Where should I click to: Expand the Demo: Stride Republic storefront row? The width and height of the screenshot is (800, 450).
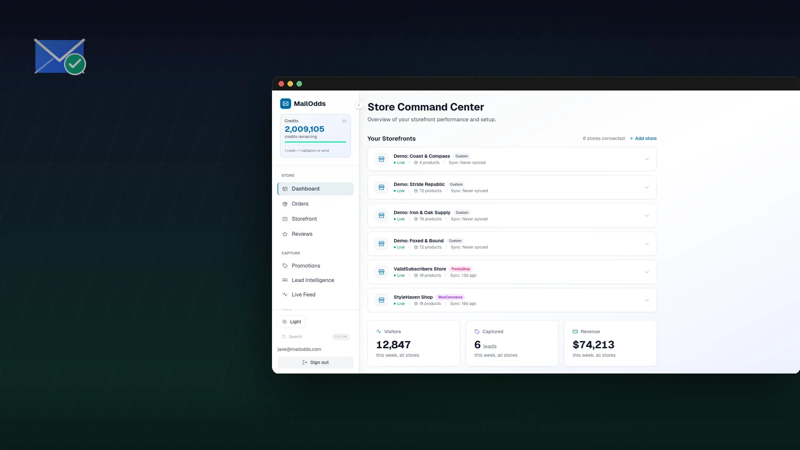(645, 187)
